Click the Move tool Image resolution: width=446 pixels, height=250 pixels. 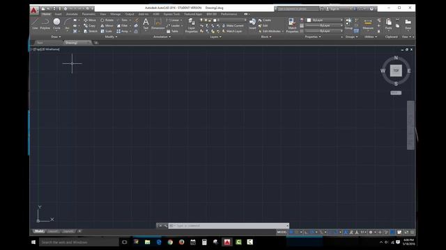(90, 20)
